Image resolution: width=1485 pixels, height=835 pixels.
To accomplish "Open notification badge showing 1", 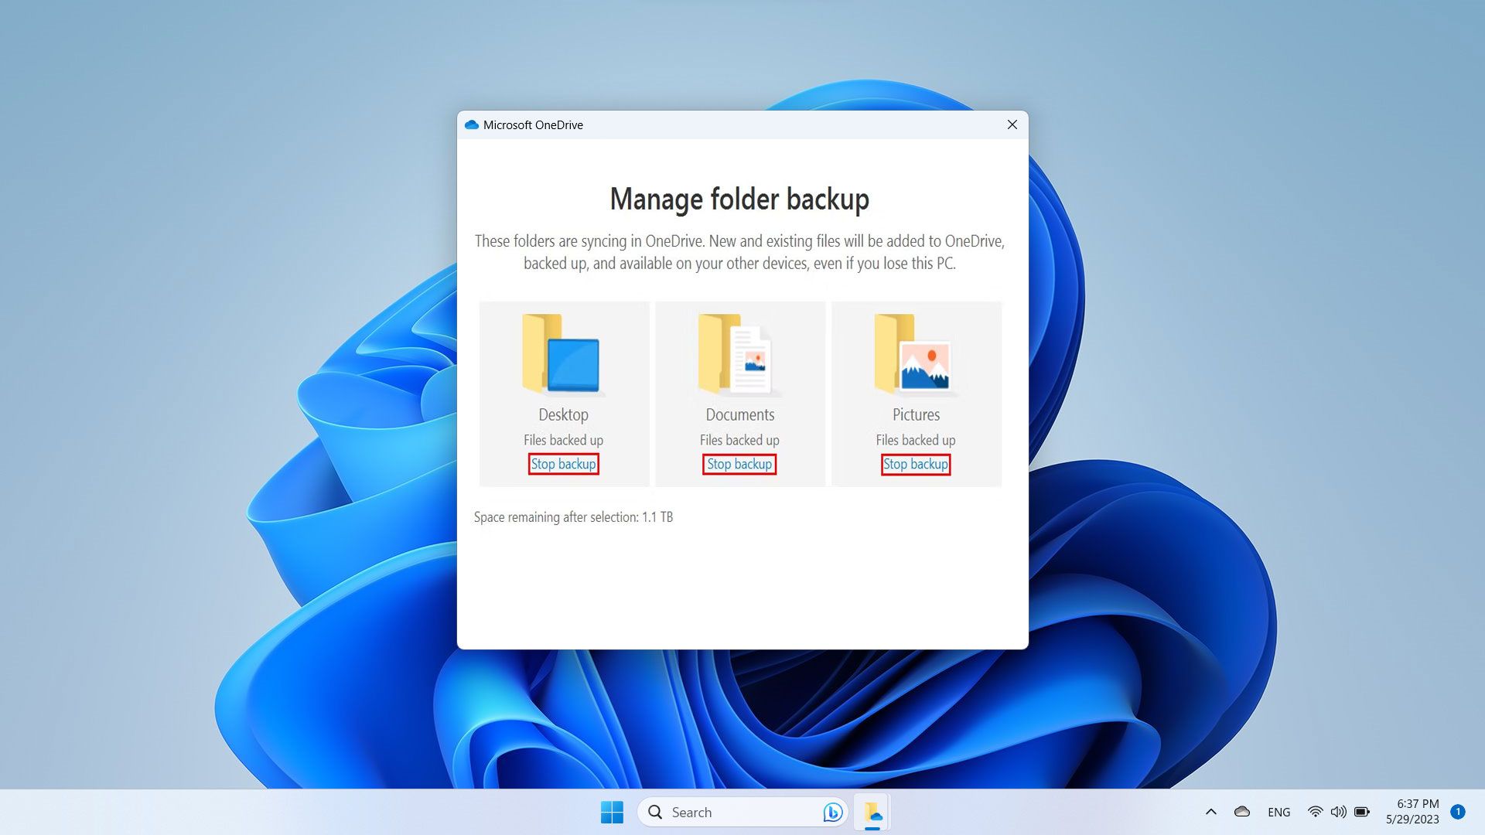I will click(x=1458, y=812).
